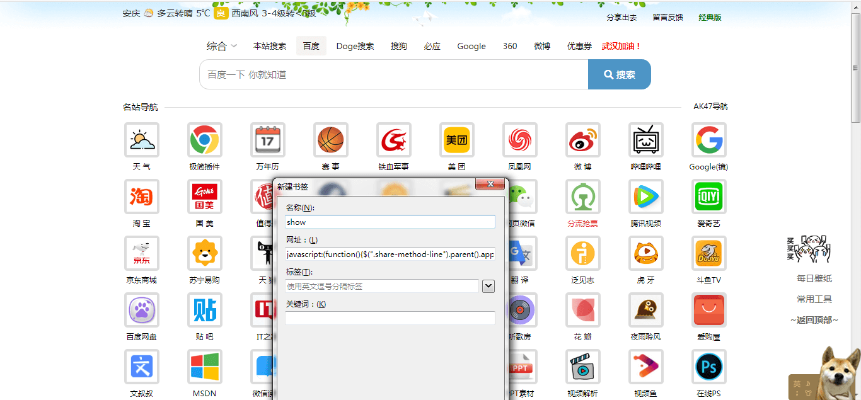Open the 京东商城 icon
This screenshot has width=861, height=400.
[x=142, y=253]
